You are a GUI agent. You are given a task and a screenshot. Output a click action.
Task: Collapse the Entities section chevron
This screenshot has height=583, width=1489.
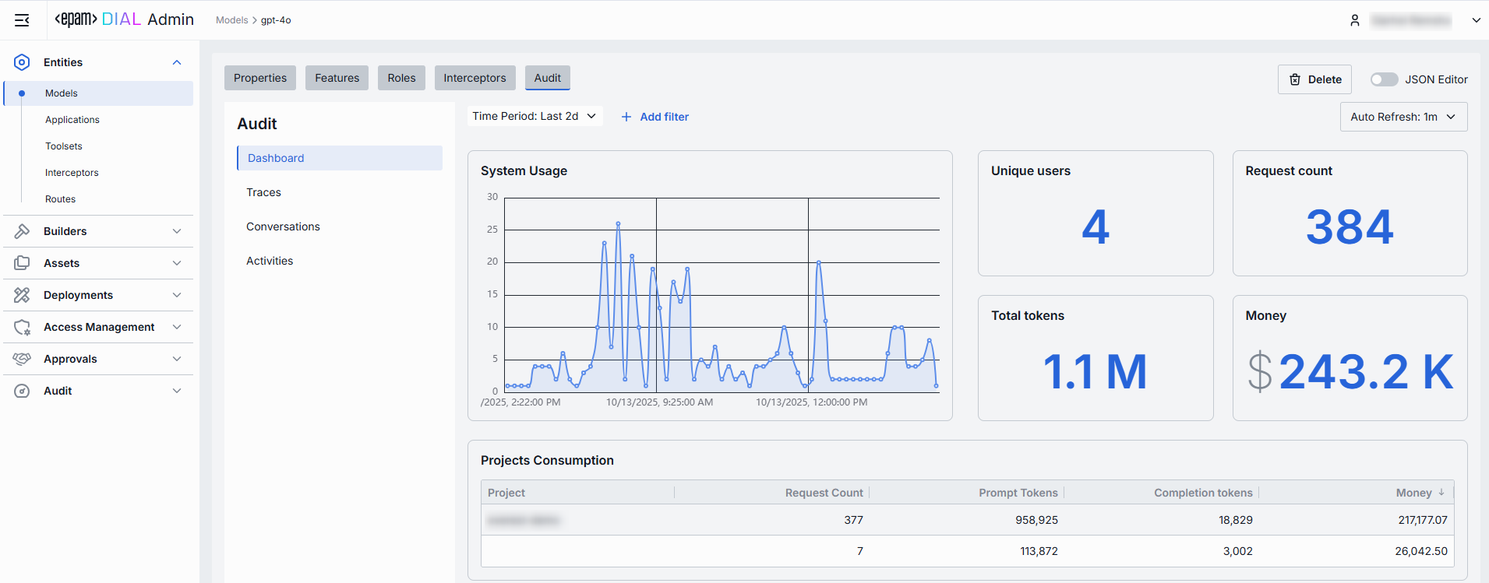coord(177,62)
